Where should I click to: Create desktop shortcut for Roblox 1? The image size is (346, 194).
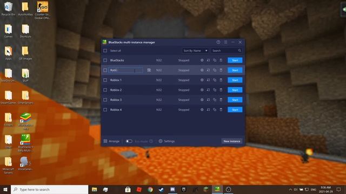208,80
